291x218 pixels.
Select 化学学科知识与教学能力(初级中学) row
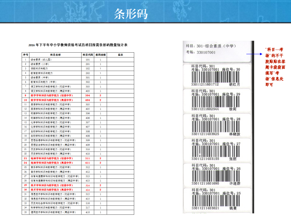[78, 122]
